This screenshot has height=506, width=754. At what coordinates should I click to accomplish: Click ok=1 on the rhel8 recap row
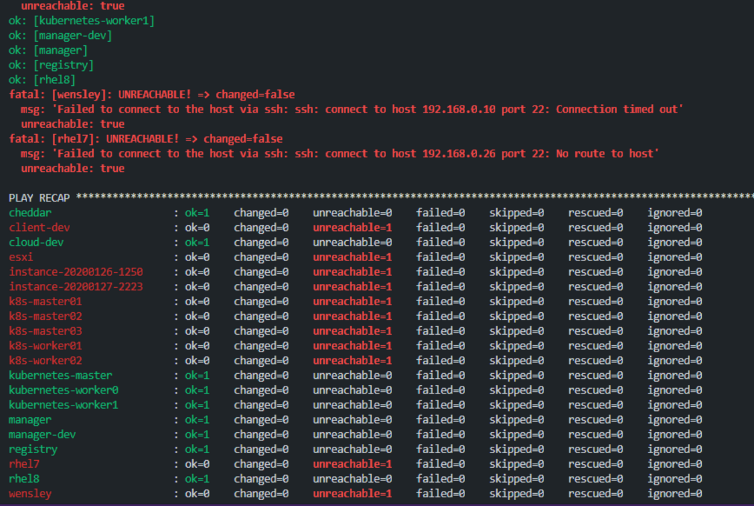click(197, 479)
